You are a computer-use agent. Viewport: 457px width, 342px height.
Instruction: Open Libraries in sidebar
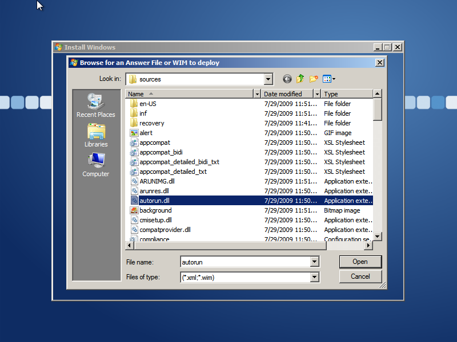click(x=96, y=136)
